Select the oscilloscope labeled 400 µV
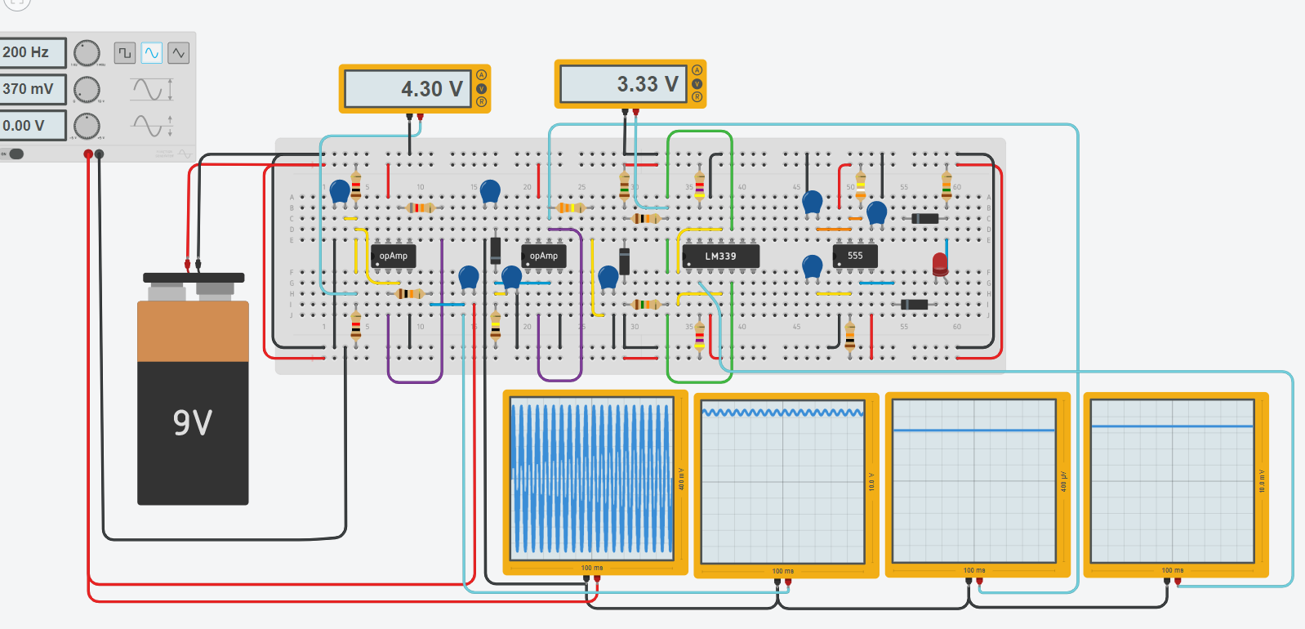Viewport: 1305px width, 629px height. 978,485
